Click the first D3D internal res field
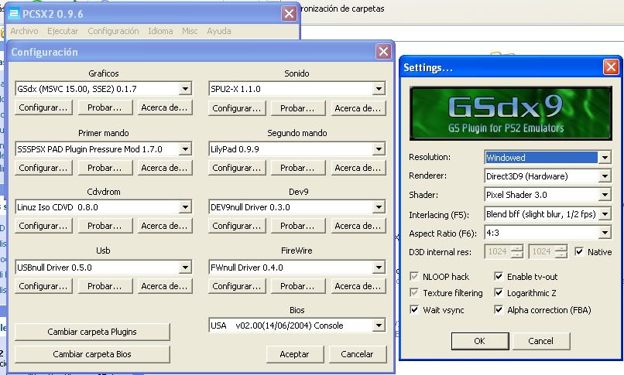This screenshot has width=624, height=375. (498, 251)
